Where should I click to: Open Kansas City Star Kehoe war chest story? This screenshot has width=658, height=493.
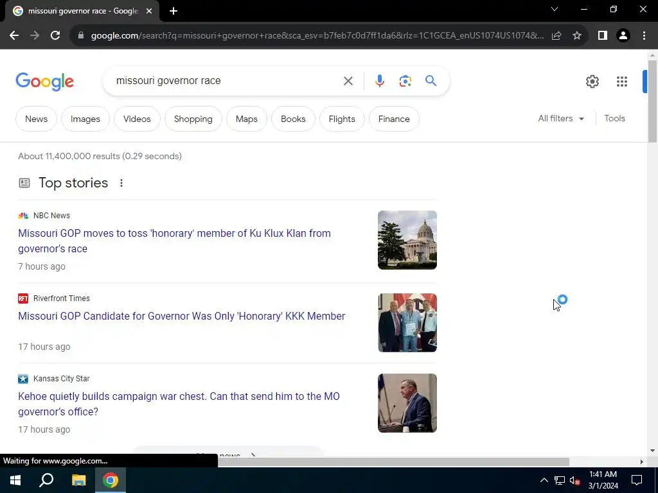click(179, 404)
